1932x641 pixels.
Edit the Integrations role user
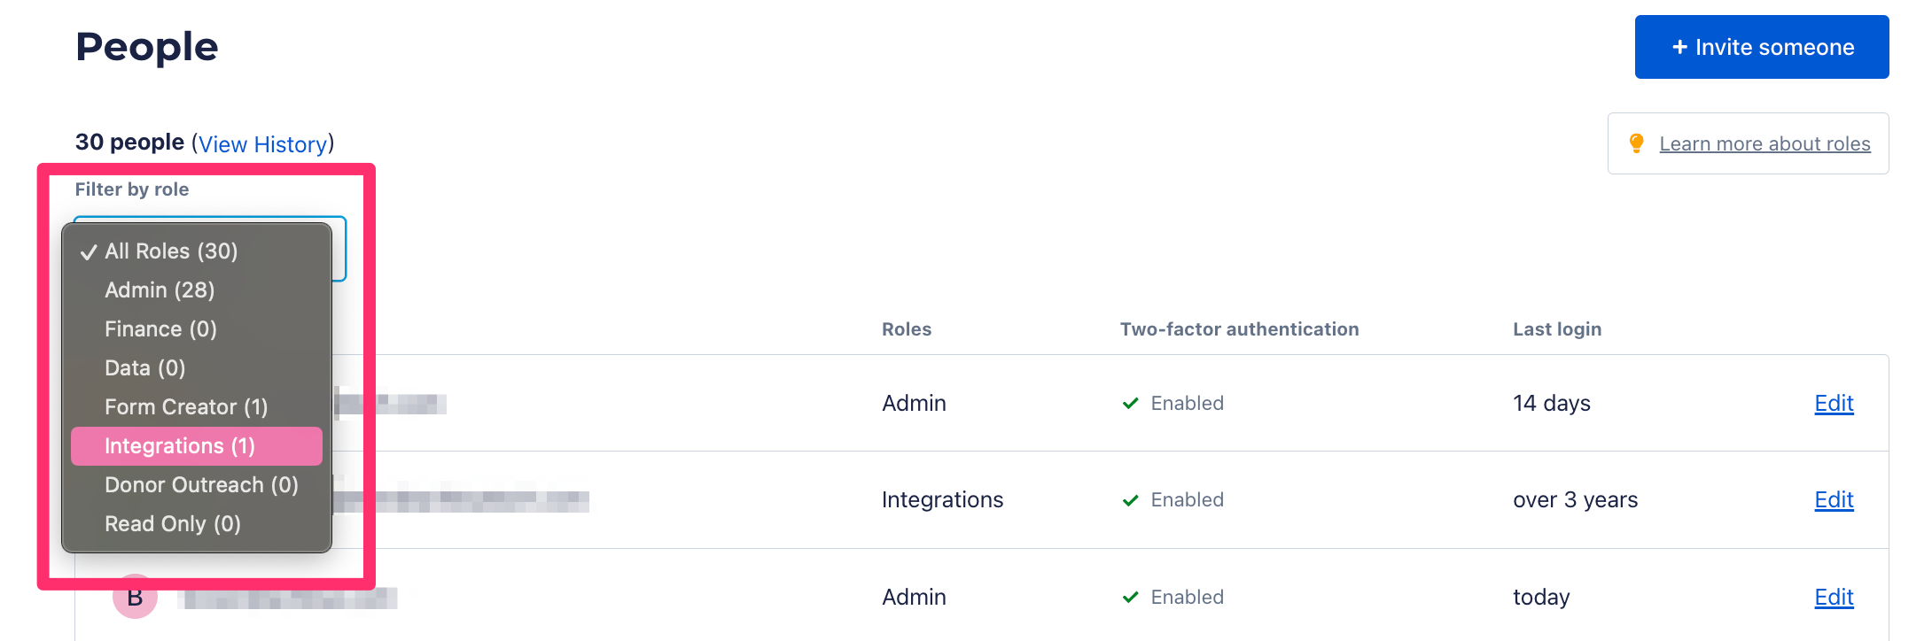(1834, 500)
